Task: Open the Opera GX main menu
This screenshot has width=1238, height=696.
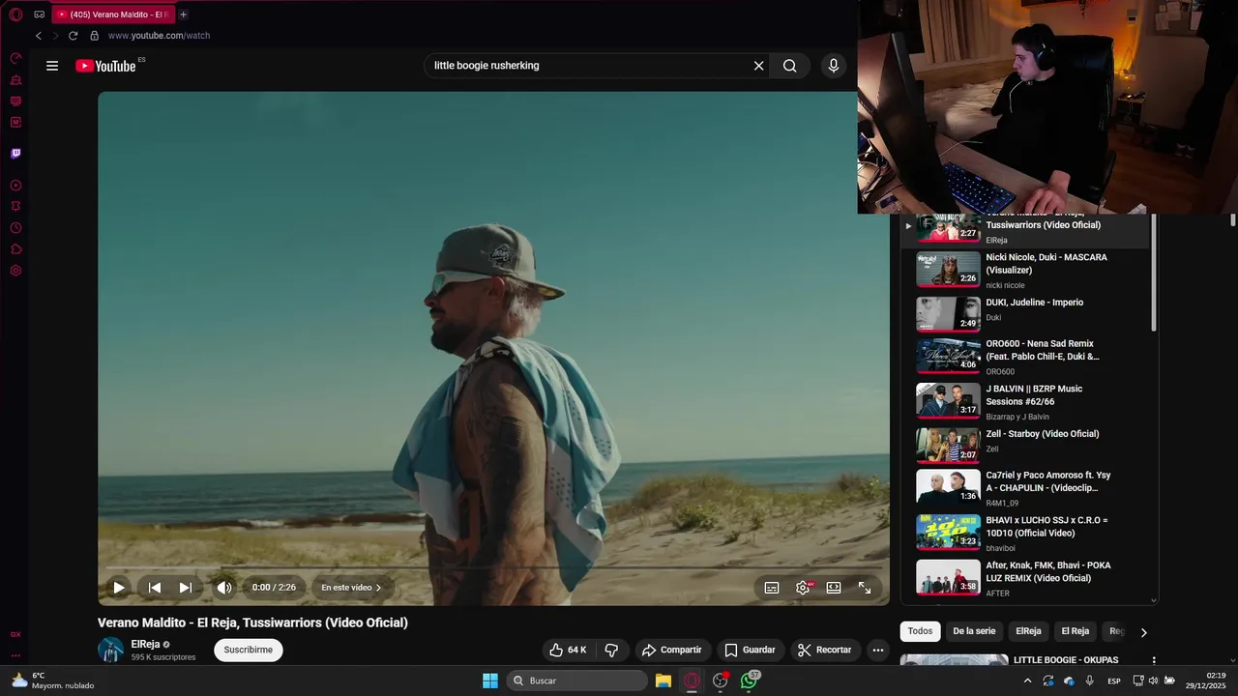Action: (15, 14)
